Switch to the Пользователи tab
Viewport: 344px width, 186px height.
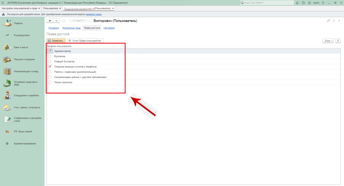[50, 8]
